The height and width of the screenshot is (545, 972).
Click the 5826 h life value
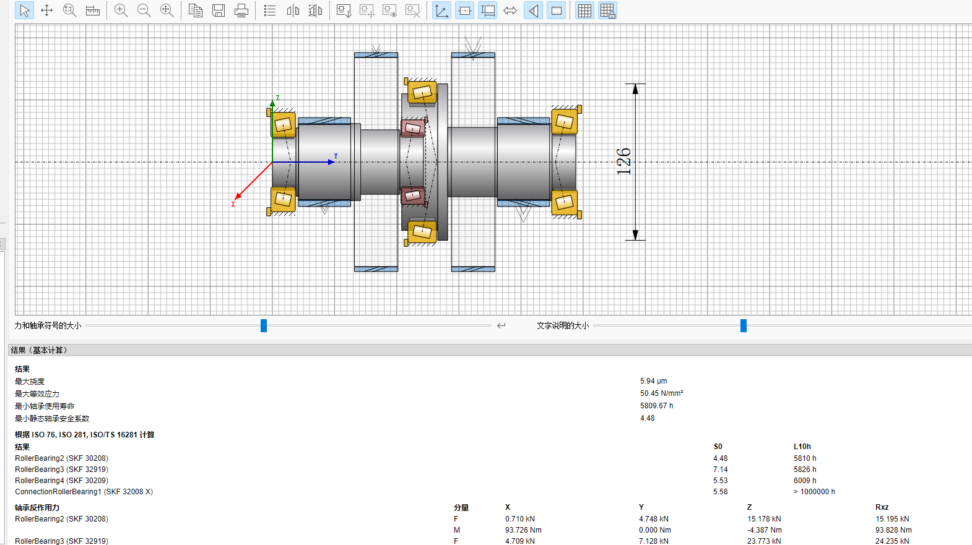coord(805,470)
